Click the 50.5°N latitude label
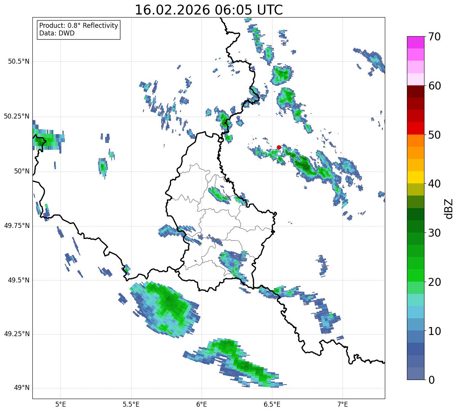Viewport: 458px width, 412px height. click(x=19, y=61)
